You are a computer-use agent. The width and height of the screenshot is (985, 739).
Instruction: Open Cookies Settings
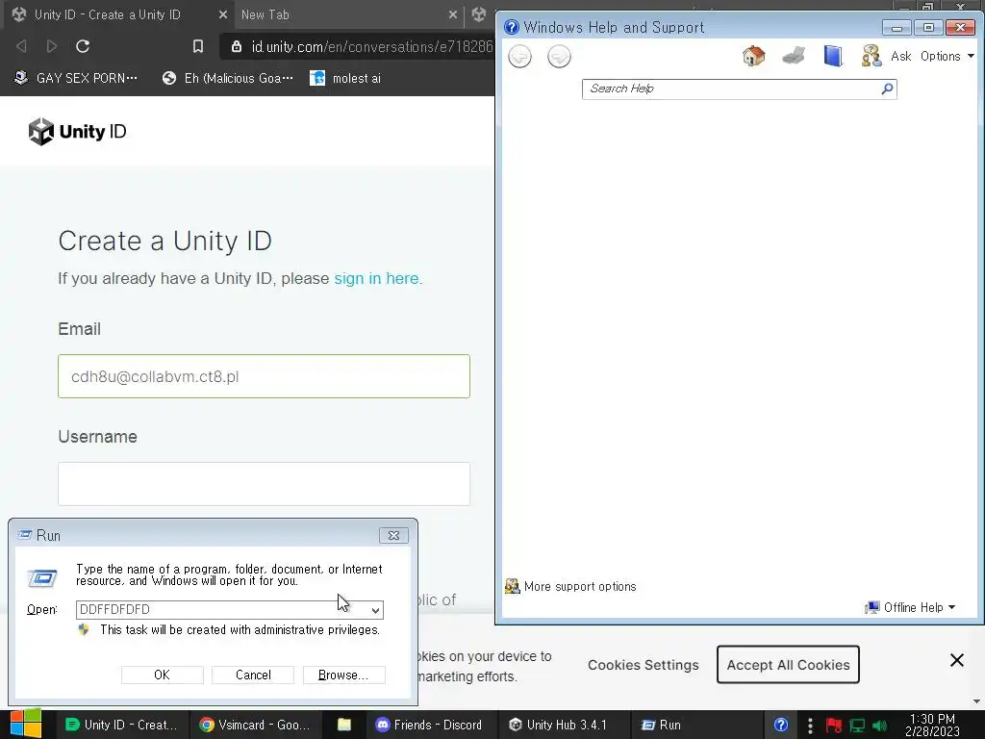(x=644, y=665)
